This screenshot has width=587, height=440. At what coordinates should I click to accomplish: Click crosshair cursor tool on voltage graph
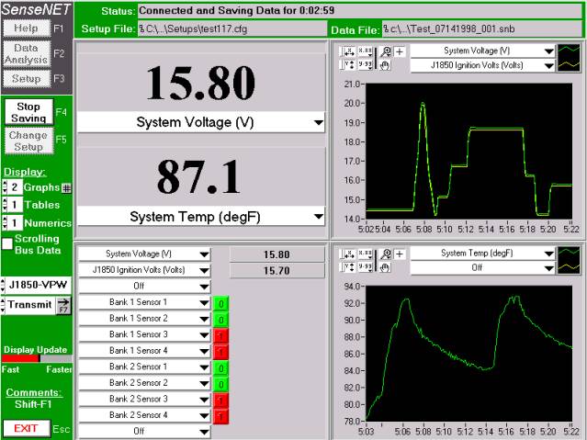click(x=400, y=52)
